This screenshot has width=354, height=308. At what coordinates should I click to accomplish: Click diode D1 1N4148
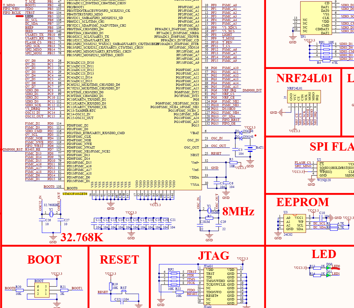pyautogui.click(x=241, y=133)
